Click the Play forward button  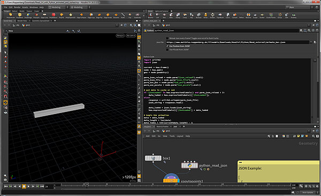[x=28, y=186]
